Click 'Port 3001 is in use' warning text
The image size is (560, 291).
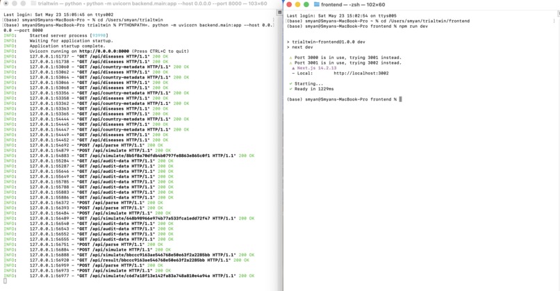[348, 63]
